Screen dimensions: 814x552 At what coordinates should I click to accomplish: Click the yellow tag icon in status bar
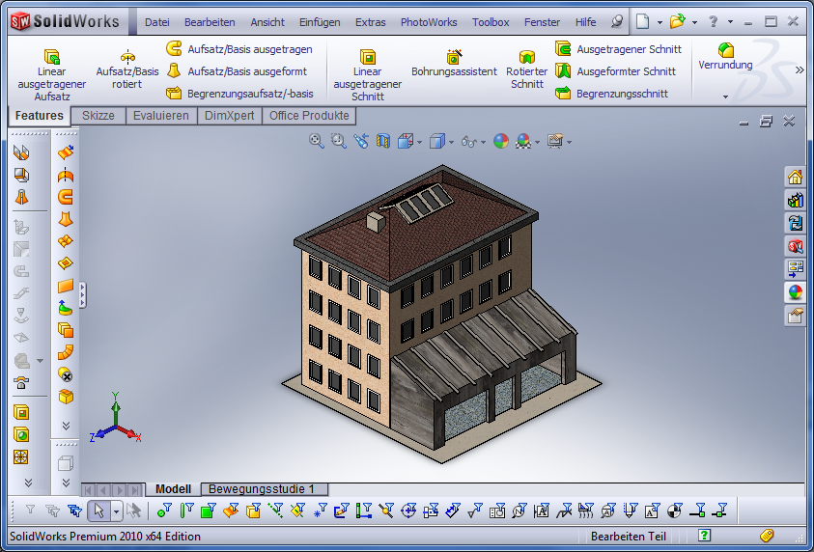point(767,536)
